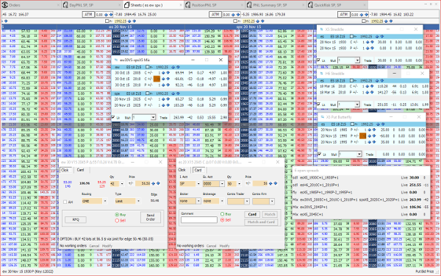
Task: Click down diamond on 18 Mar 16 2010 P row
Action: tap(372, 92)
